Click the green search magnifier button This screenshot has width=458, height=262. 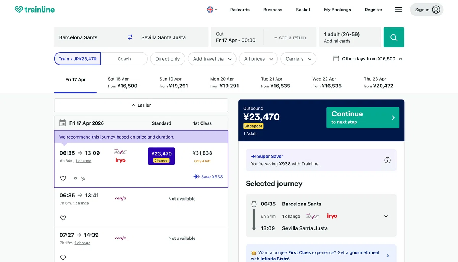(x=393, y=37)
